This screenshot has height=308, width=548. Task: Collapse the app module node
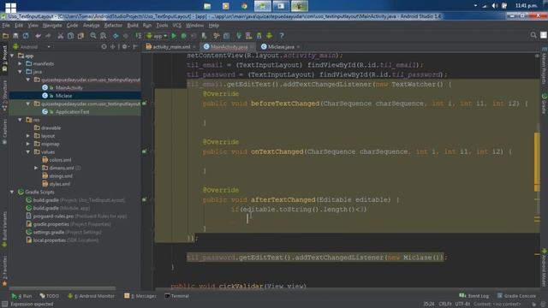(x=12, y=56)
